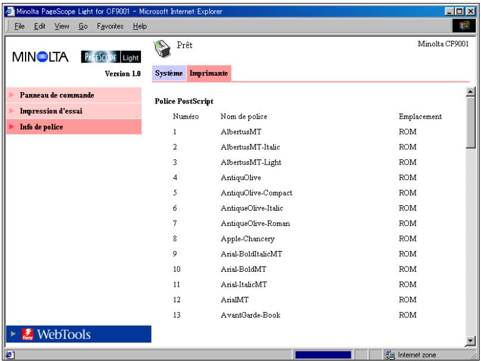Click the AntiquOlive-Compact font name
Image resolution: width=481 pixels, height=361 pixels.
[256, 193]
